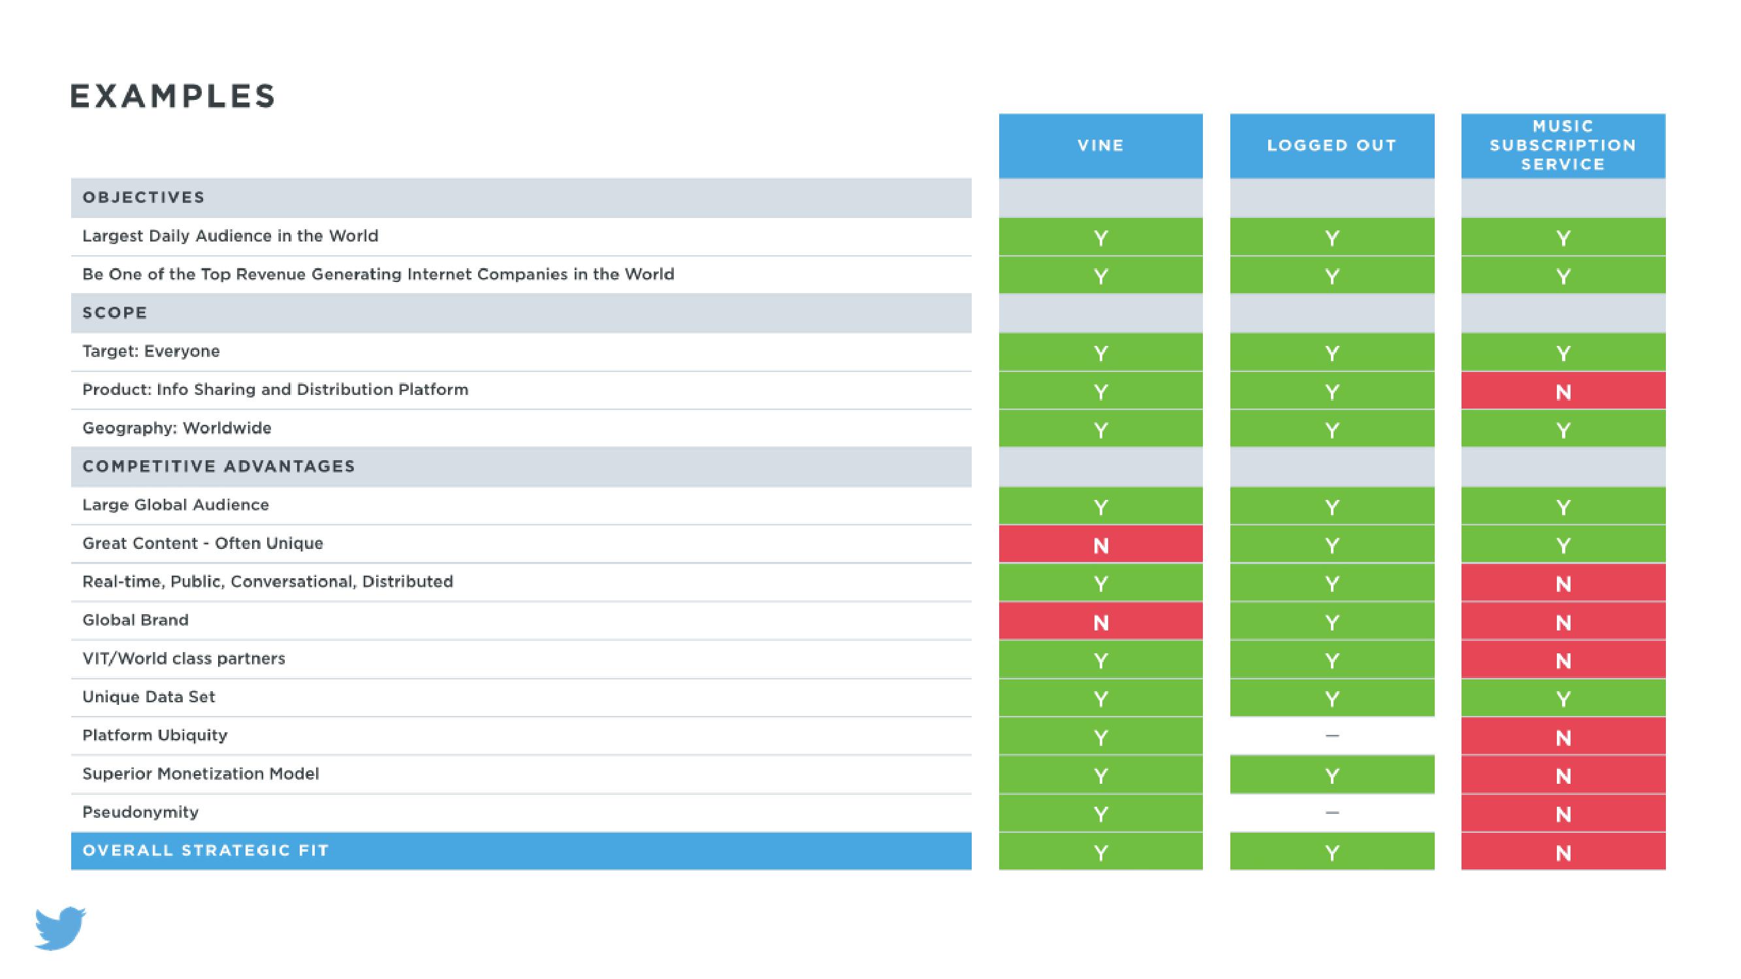Viewport: 1741px width, 979px height.
Task: Click Logged Out's Y for Overall Strategic Fit
Action: (1332, 852)
